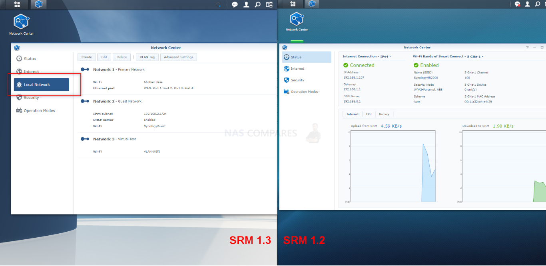Open search icon in SRM 1.2 taskbar
The width and height of the screenshot is (546, 266).
(x=537, y=4)
